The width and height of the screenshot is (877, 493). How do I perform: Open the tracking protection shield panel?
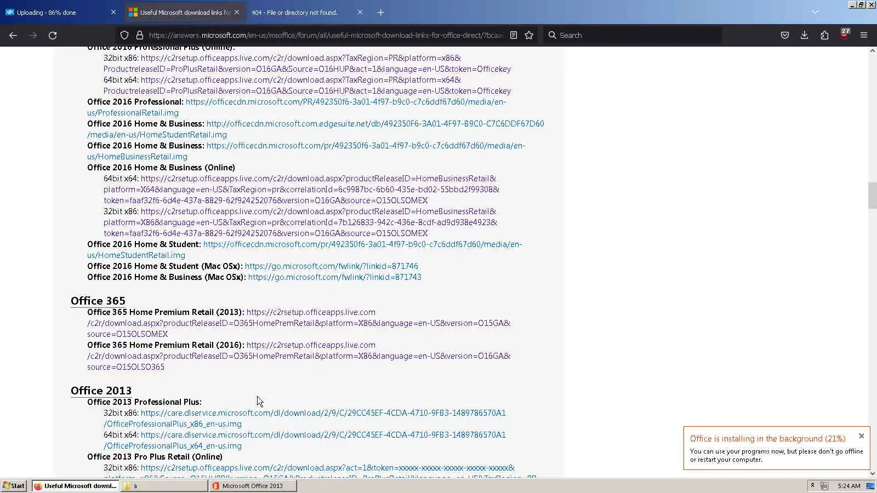124,35
